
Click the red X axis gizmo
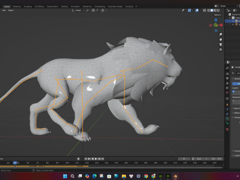tap(221, 25)
